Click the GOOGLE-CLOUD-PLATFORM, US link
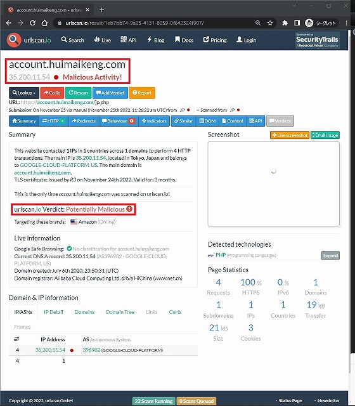The image size is (355, 406). pos(59,165)
